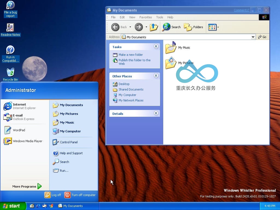Screen dimensions: 280x210
Task: Click the Forward arrow in My Documents toolbar
Action: [139, 27]
